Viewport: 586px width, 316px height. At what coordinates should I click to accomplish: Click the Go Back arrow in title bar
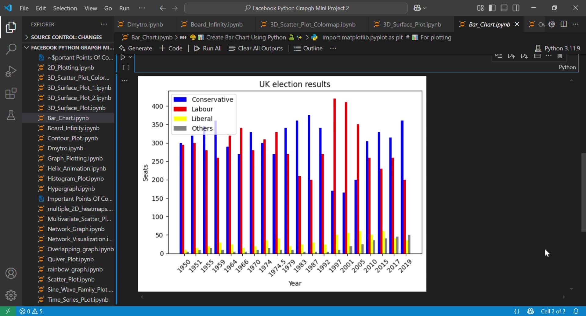tap(163, 8)
